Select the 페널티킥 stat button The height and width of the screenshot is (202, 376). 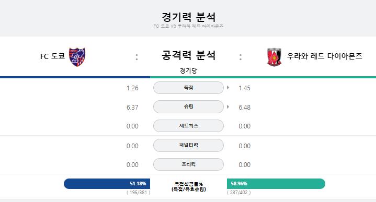(188, 145)
